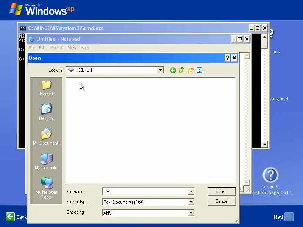The width and height of the screenshot is (303, 227).
Task: Open Notepad File menu
Action: [31, 48]
